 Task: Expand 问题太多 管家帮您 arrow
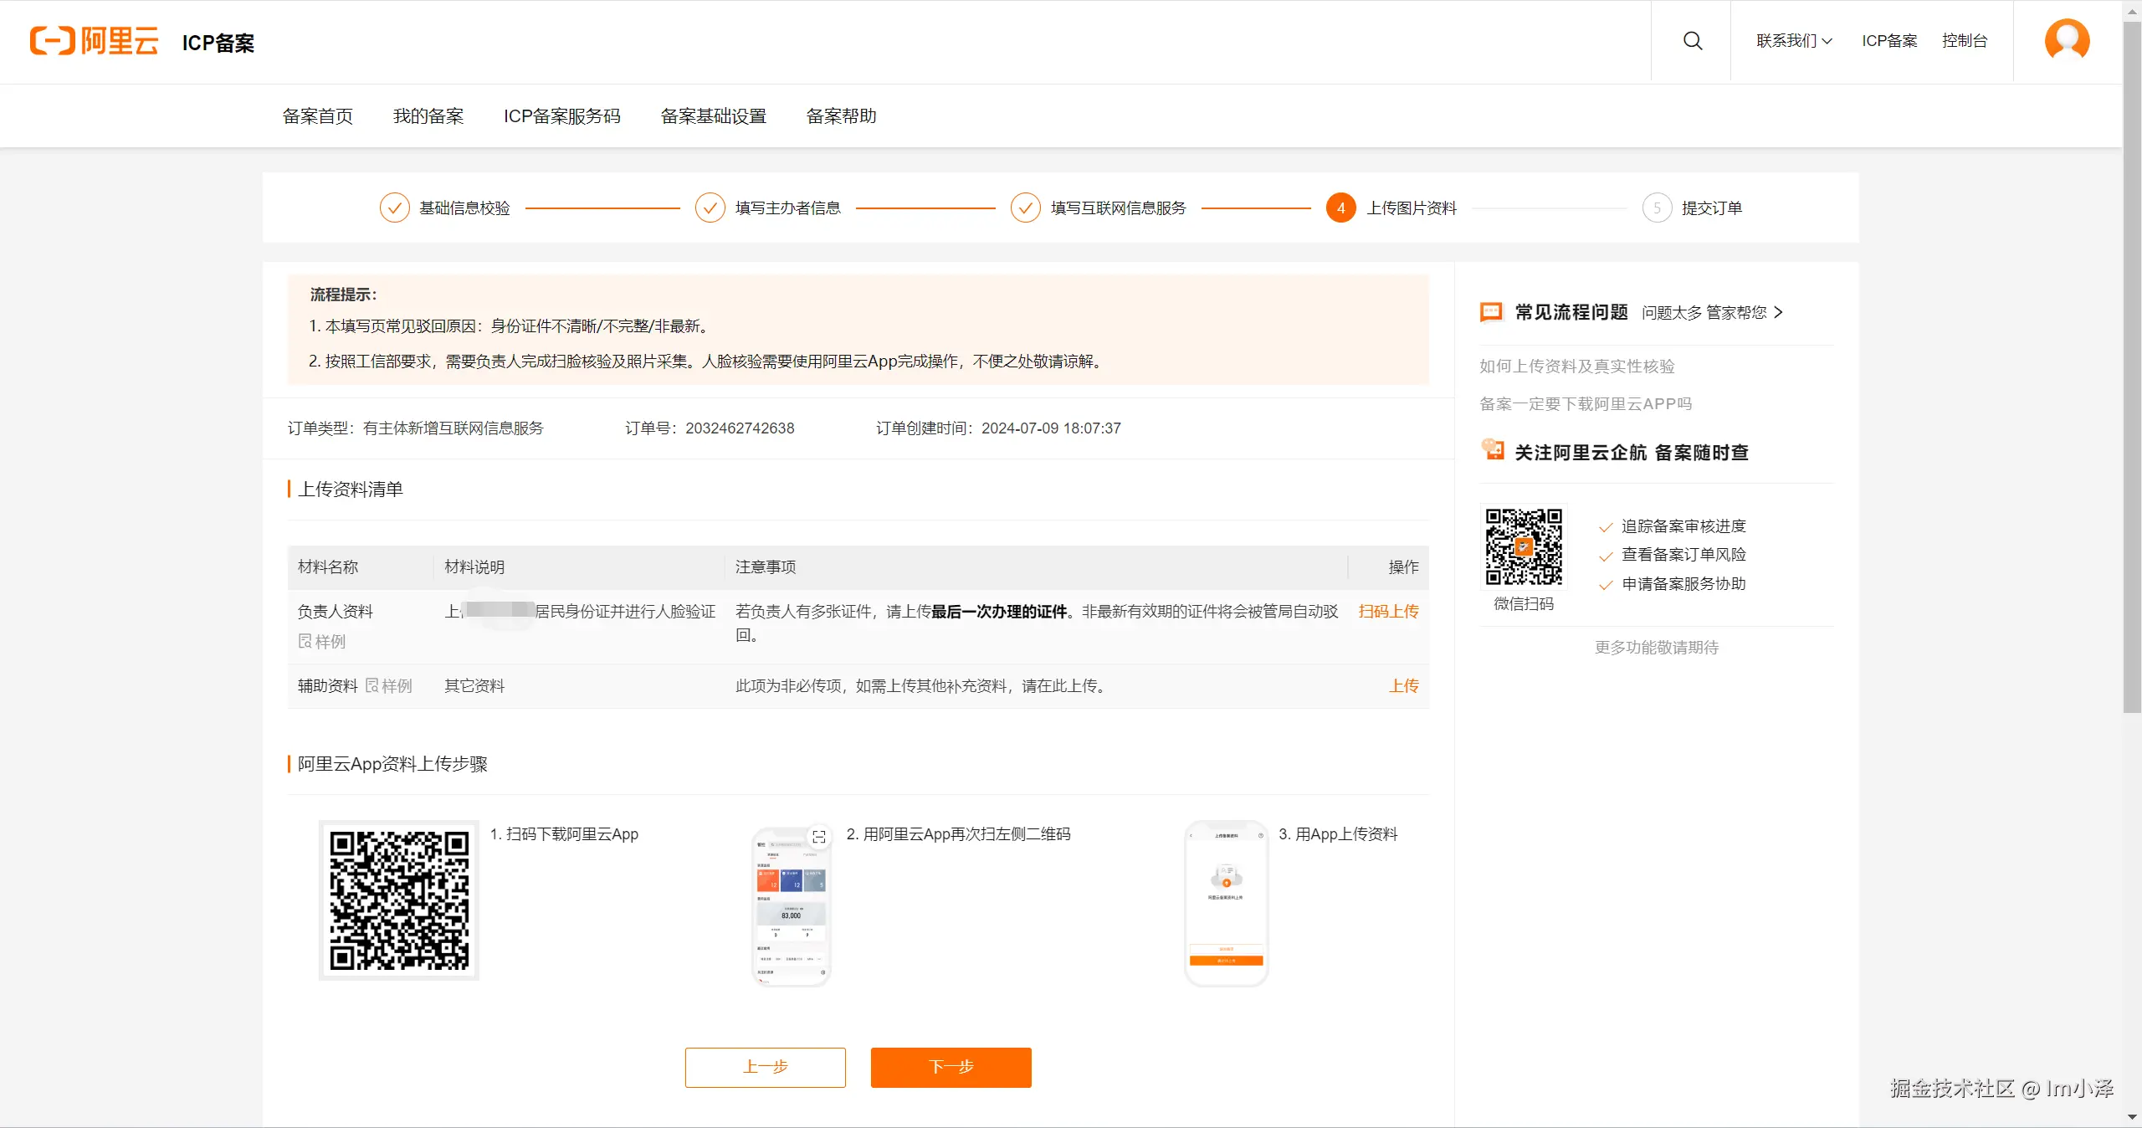point(1777,312)
